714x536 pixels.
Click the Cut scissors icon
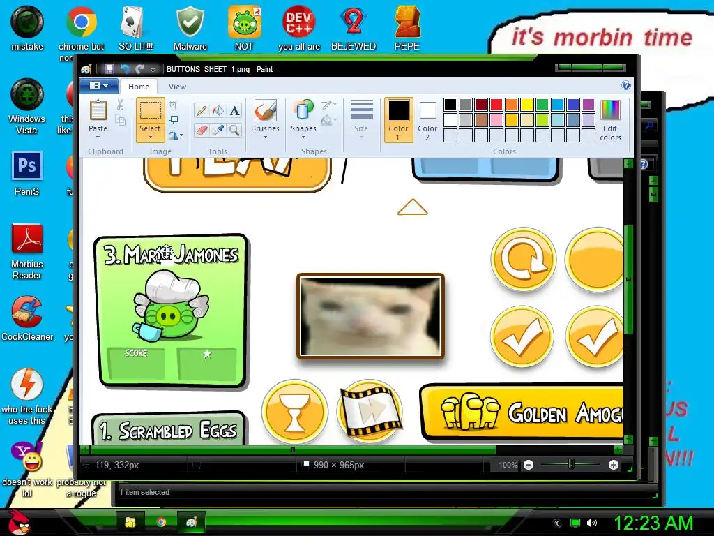(x=120, y=105)
